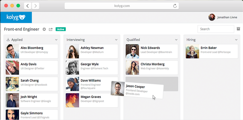Click the Front-end Engineer job title

22,29
